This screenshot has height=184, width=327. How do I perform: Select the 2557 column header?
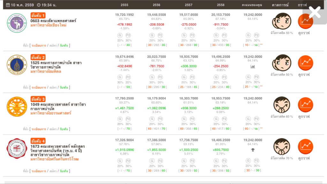(x=188, y=5)
